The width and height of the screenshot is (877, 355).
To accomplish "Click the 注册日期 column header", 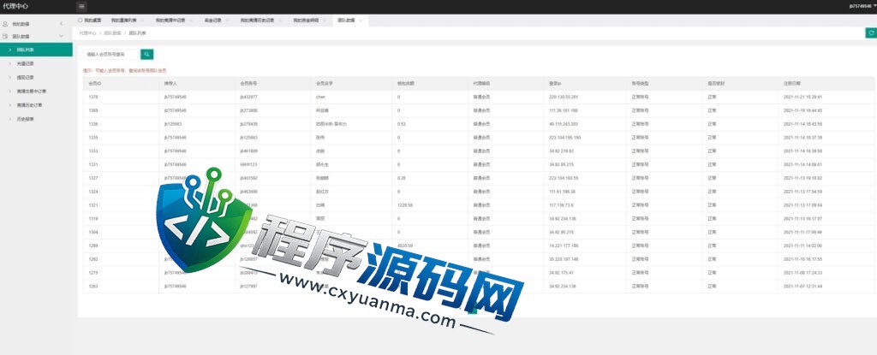I will [792, 83].
